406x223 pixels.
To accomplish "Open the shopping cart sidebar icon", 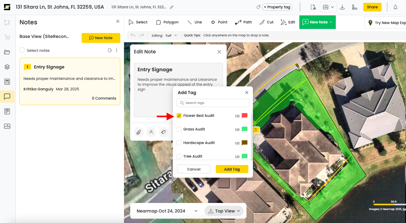I will pos(7,37).
